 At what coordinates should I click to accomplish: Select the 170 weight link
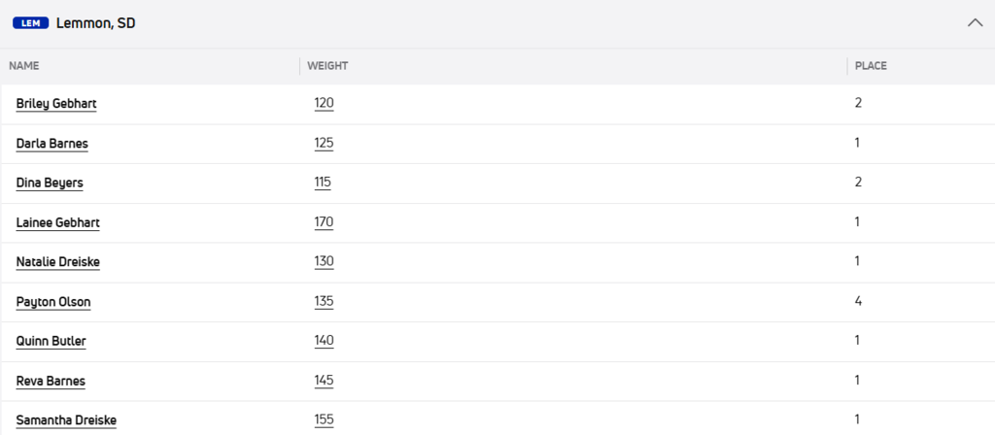pyautogui.click(x=324, y=222)
